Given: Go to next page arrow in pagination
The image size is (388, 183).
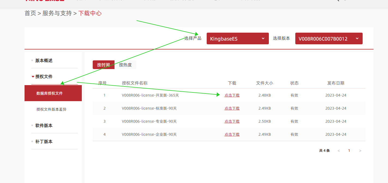Looking at the screenshot, I should pos(360,151).
